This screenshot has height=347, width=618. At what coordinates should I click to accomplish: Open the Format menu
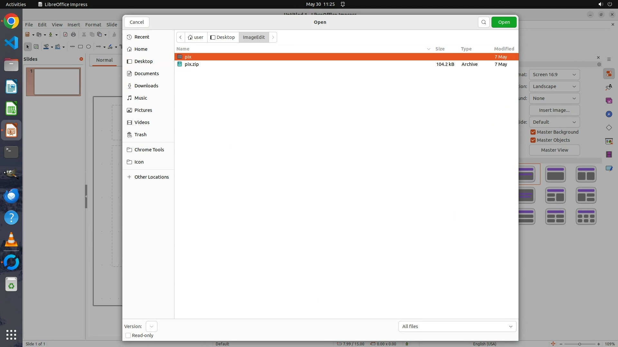pos(93,25)
